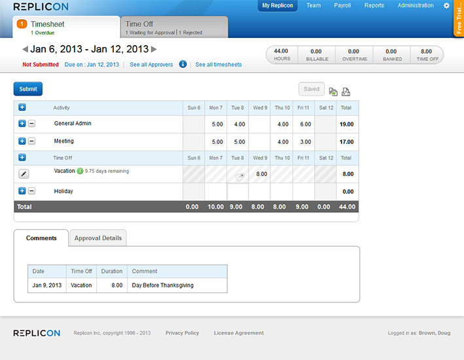This screenshot has height=360, width=464.
Task: Open the See all timesheets link
Action: tap(219, 65)
